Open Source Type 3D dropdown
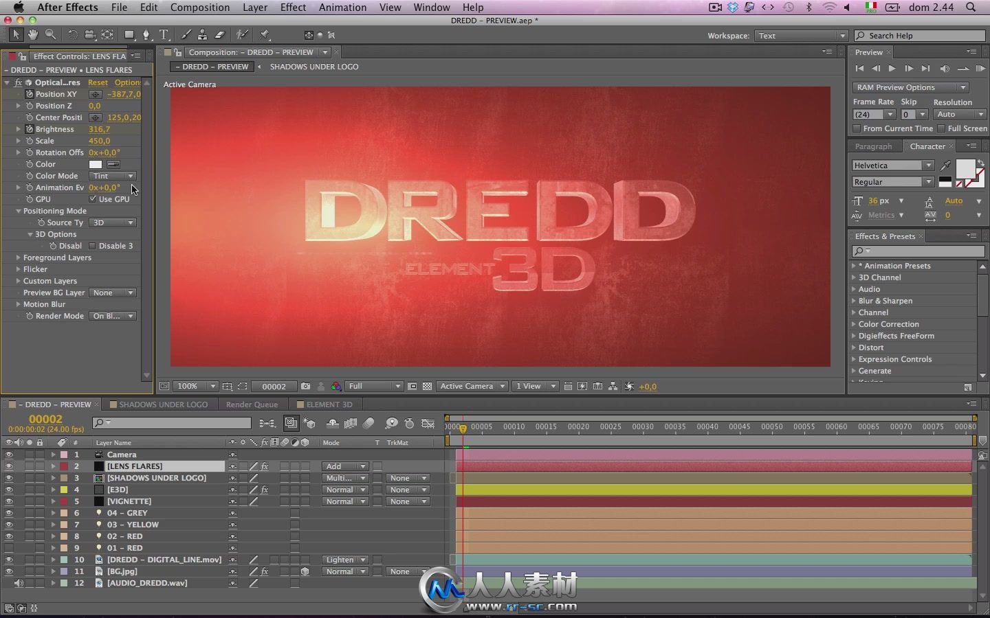This screenshot has height=618, width=990. coord(112,222)
